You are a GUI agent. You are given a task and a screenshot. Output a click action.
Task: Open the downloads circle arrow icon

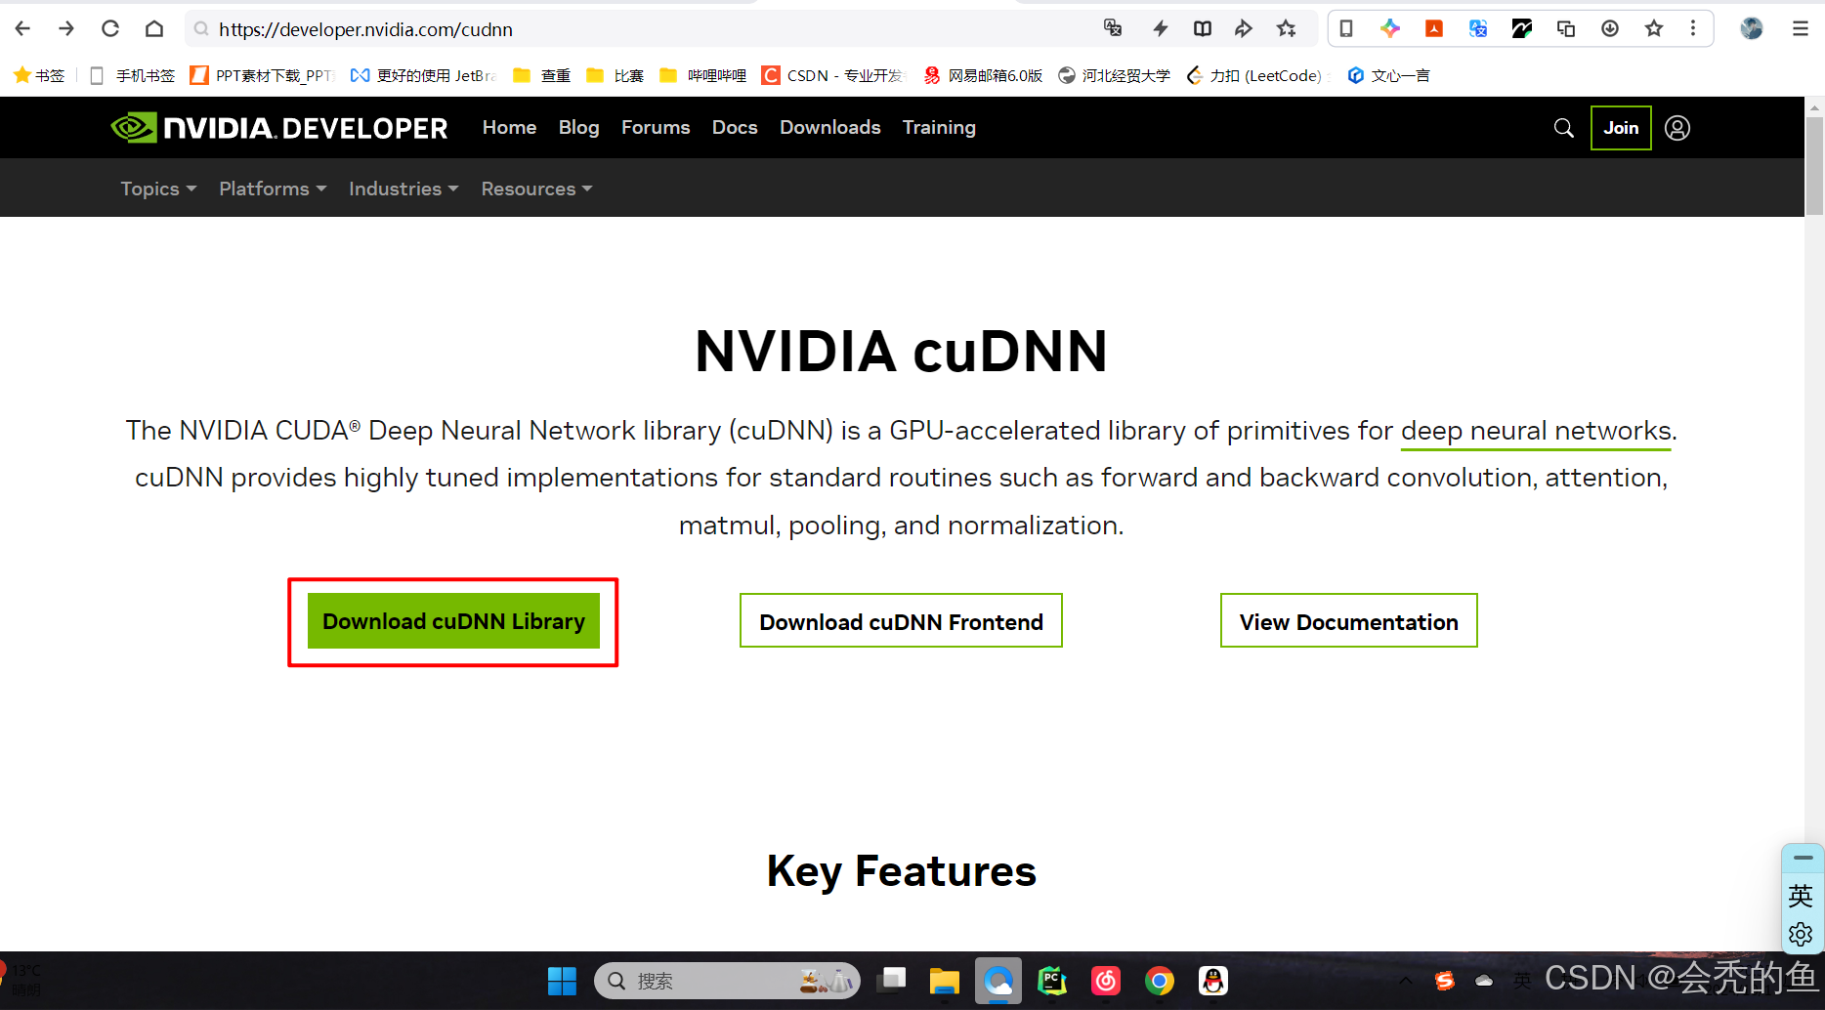click(1610, 28)
